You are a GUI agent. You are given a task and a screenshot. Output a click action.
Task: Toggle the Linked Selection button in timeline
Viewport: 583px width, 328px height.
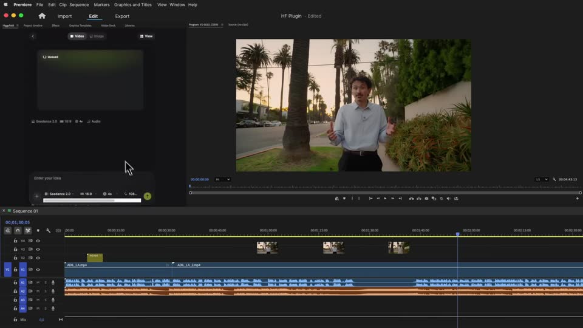28,231
